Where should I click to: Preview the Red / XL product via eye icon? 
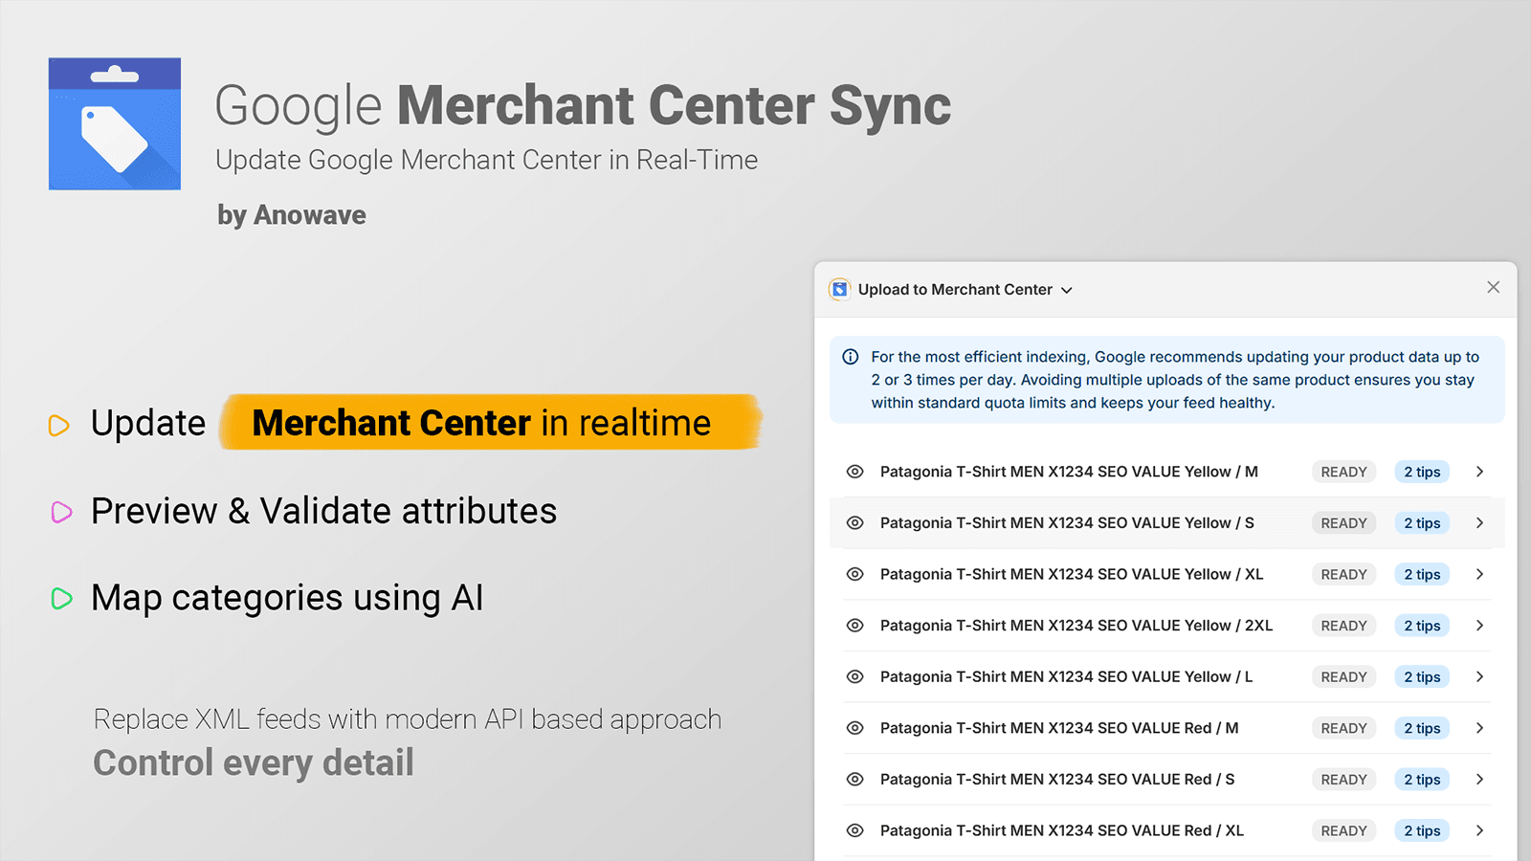pos(855,830)
